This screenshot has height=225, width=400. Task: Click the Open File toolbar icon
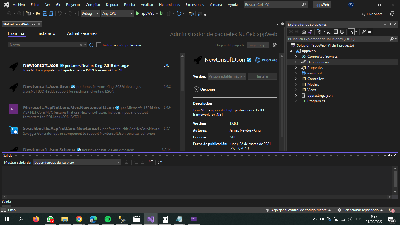(38, 13)
